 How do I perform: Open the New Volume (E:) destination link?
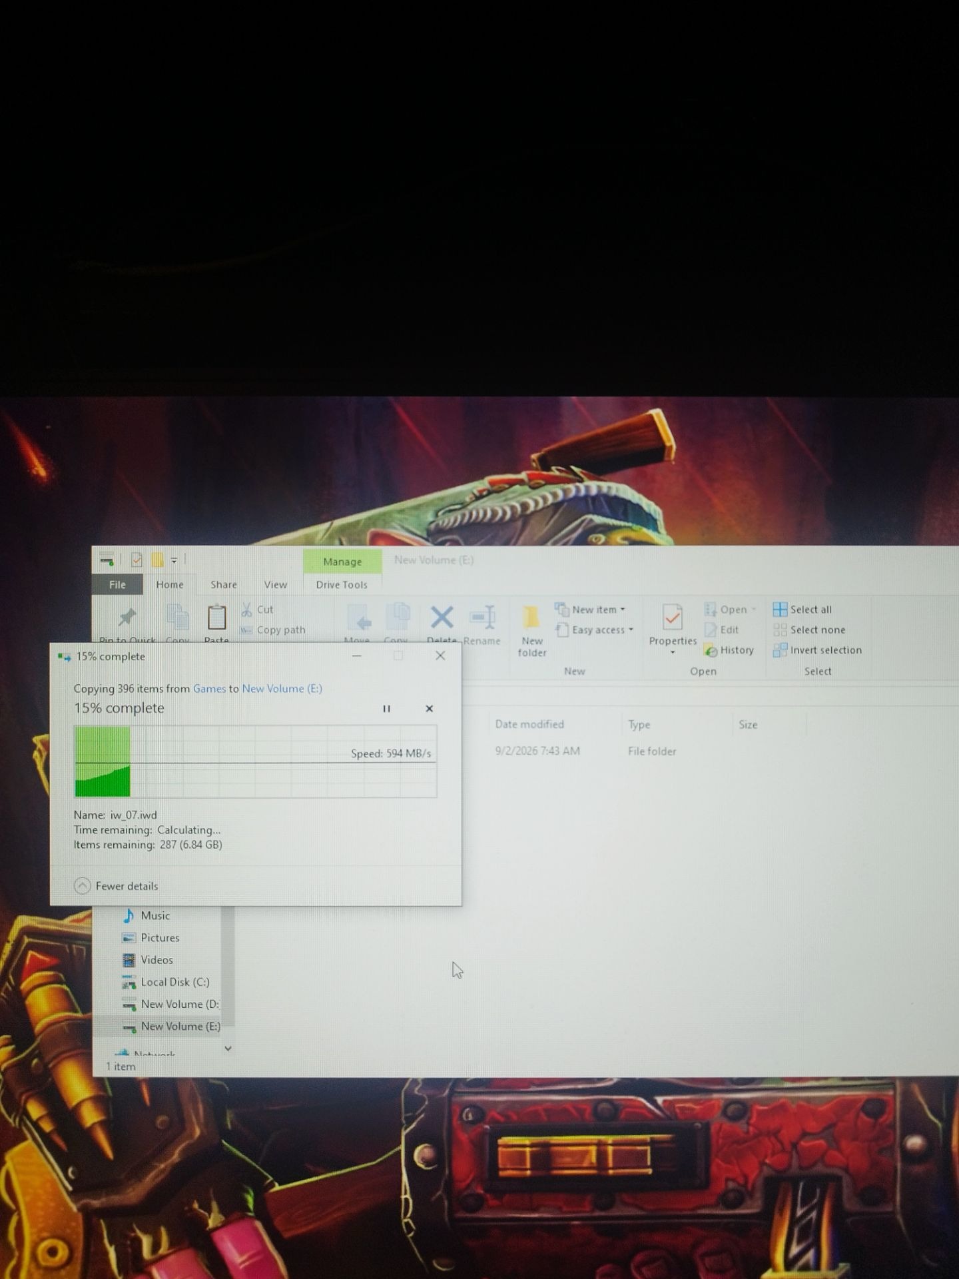pos(282,689)
